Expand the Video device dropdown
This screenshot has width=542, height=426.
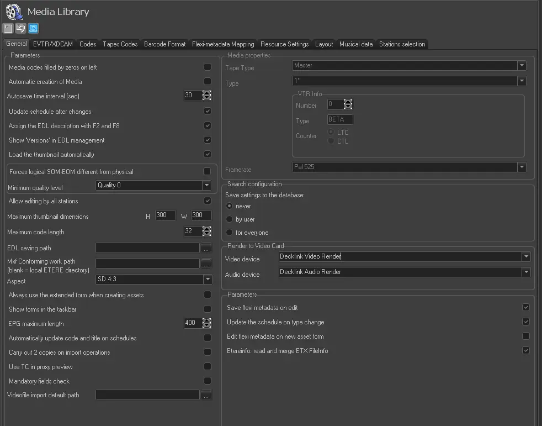pyautogui.click(x=527, y=256)
